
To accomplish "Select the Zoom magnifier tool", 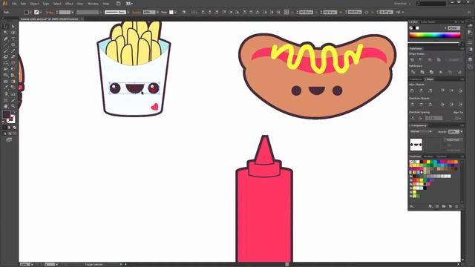I will coord(13,106).
